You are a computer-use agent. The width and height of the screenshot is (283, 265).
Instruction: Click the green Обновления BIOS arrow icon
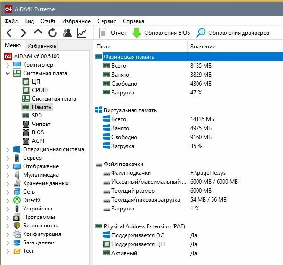[137, 33]
